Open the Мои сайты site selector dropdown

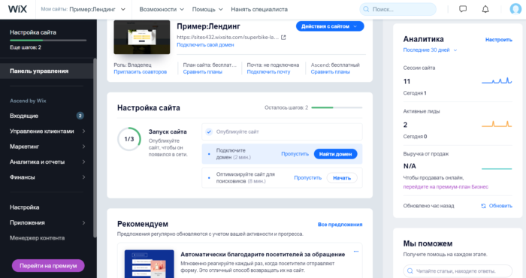point(83,9)
